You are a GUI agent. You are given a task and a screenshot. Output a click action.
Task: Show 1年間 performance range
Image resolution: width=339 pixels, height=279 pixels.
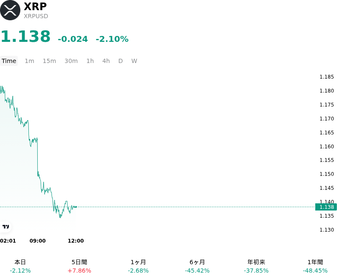[x=315, y=266]
